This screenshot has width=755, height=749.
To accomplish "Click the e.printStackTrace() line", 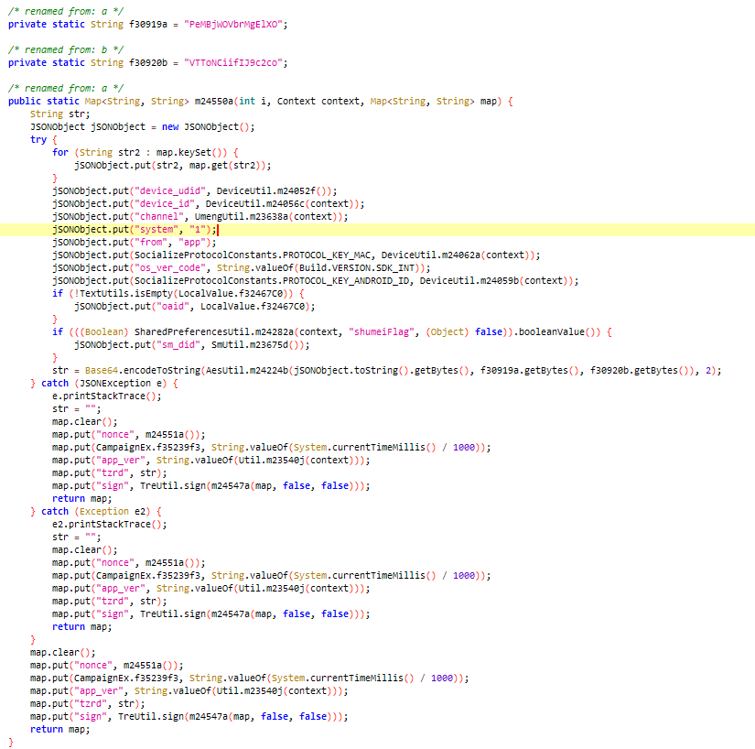I will pos(106,396).
